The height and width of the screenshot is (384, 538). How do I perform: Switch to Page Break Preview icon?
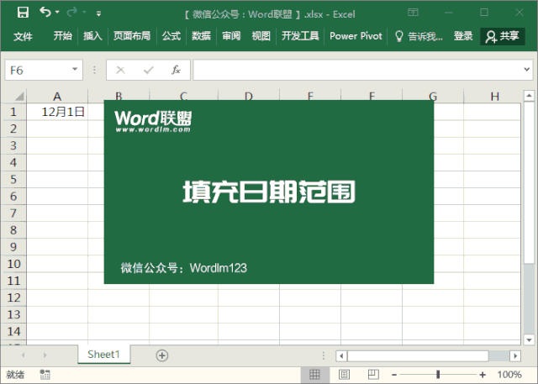point(373,375)
